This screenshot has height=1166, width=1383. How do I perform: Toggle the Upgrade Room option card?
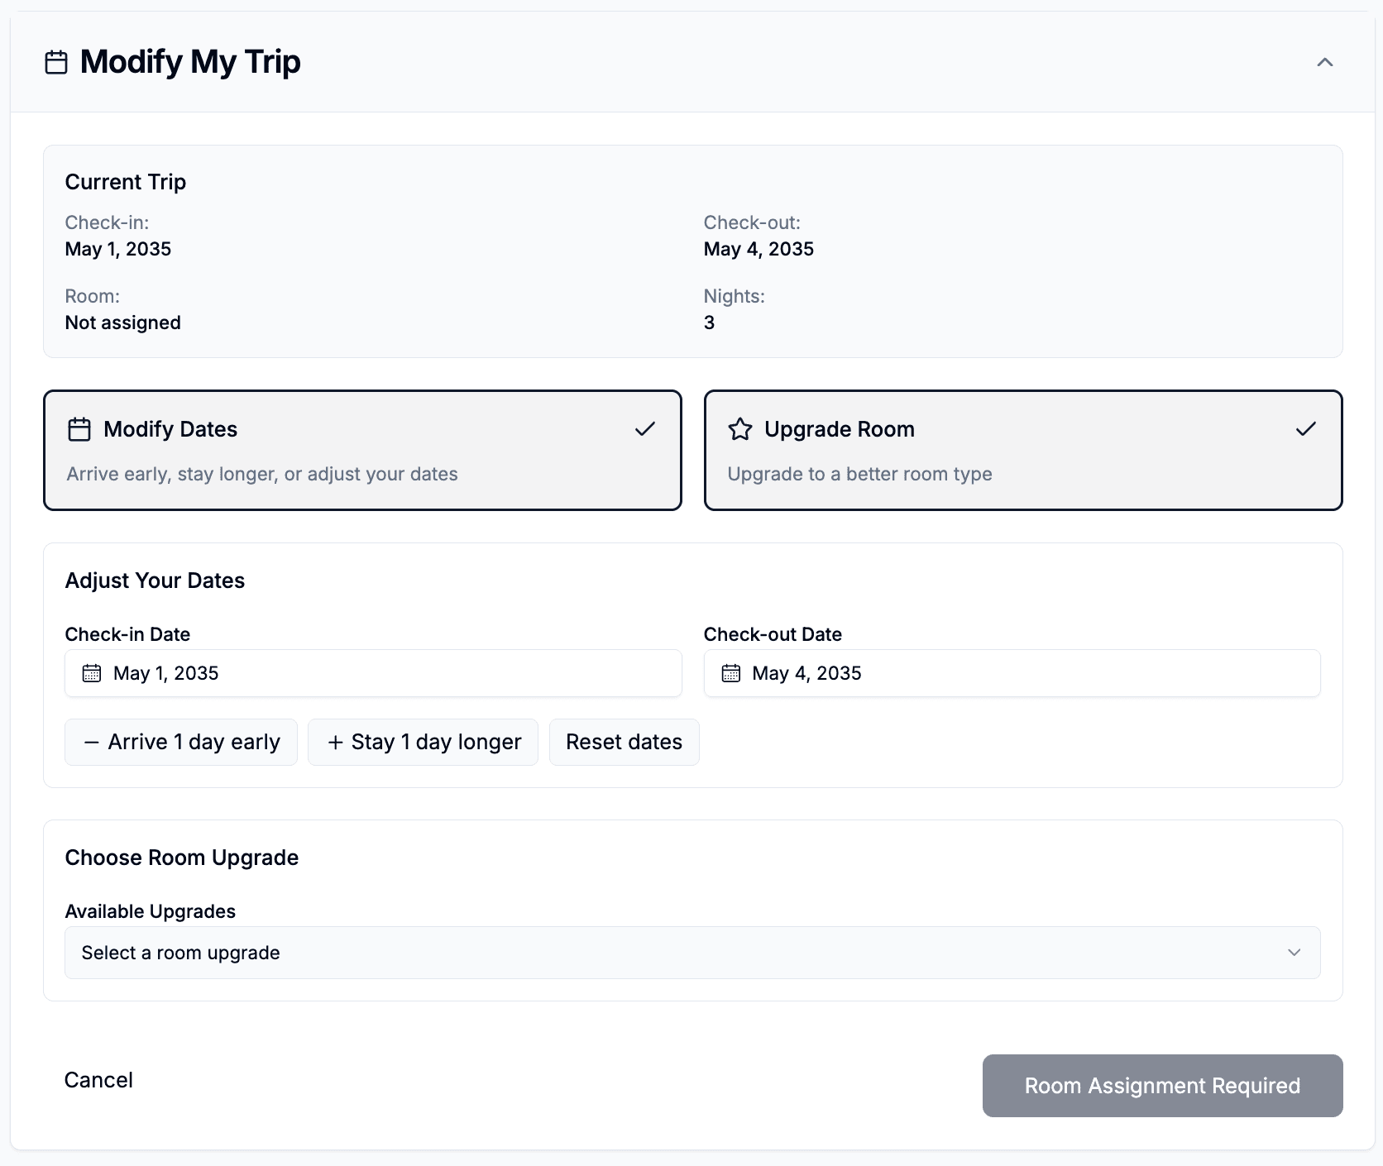click(1022, 451)
